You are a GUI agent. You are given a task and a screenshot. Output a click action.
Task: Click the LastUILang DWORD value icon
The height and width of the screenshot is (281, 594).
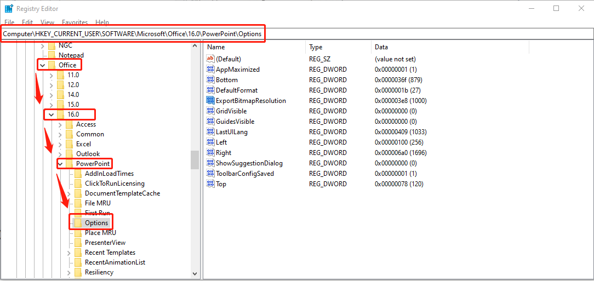[210, 132]
